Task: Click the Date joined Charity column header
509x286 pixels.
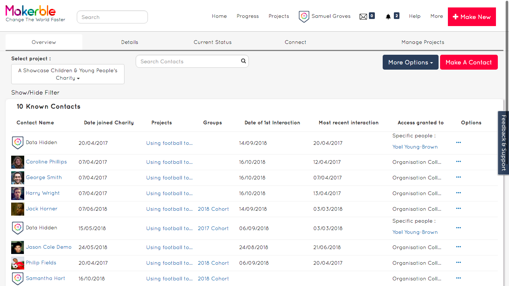Action: tap(109, 123)
